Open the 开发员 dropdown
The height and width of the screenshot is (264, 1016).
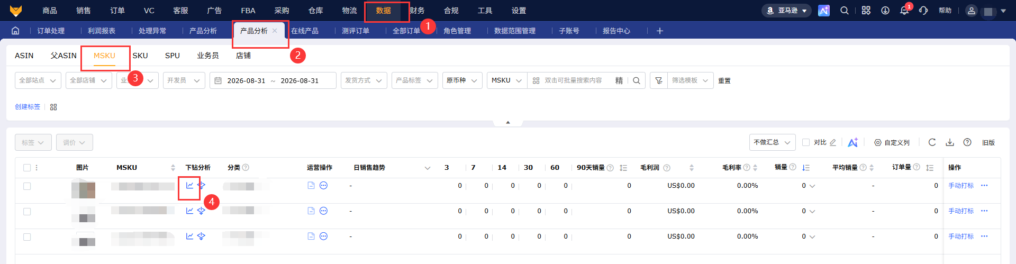[x=184, y=80]
